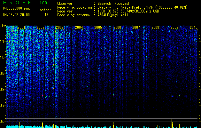The image size is (201, 128).
Task: Click the yellow power spike under the 2001 marker
Action: tap(19, 125)
